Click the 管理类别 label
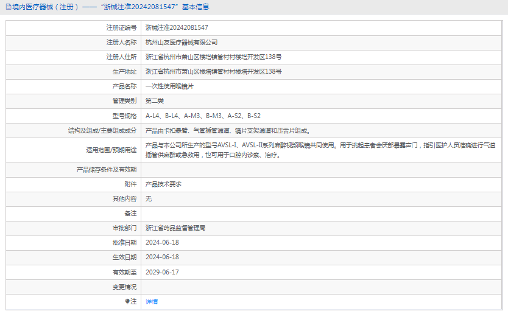 click(x=124, y=101)
